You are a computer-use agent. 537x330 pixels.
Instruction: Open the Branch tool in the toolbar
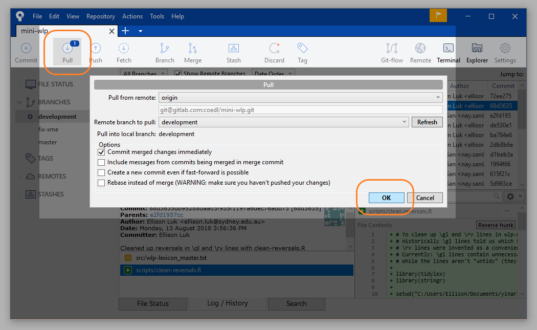pos(165,48)
